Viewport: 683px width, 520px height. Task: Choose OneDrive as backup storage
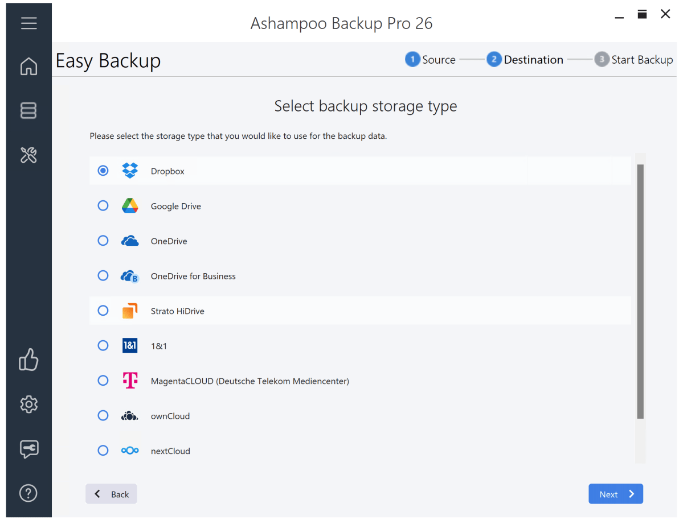point(103,240)
